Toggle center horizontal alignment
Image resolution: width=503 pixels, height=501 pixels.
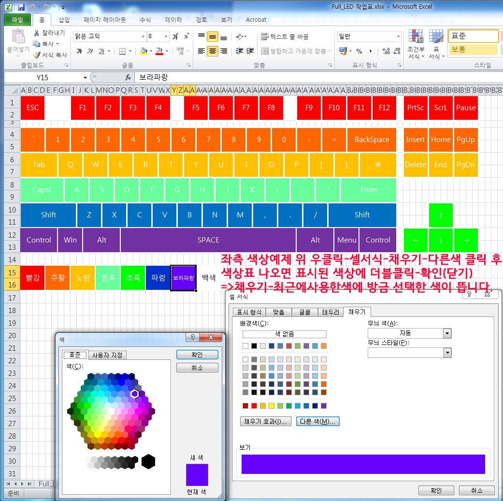213,51
